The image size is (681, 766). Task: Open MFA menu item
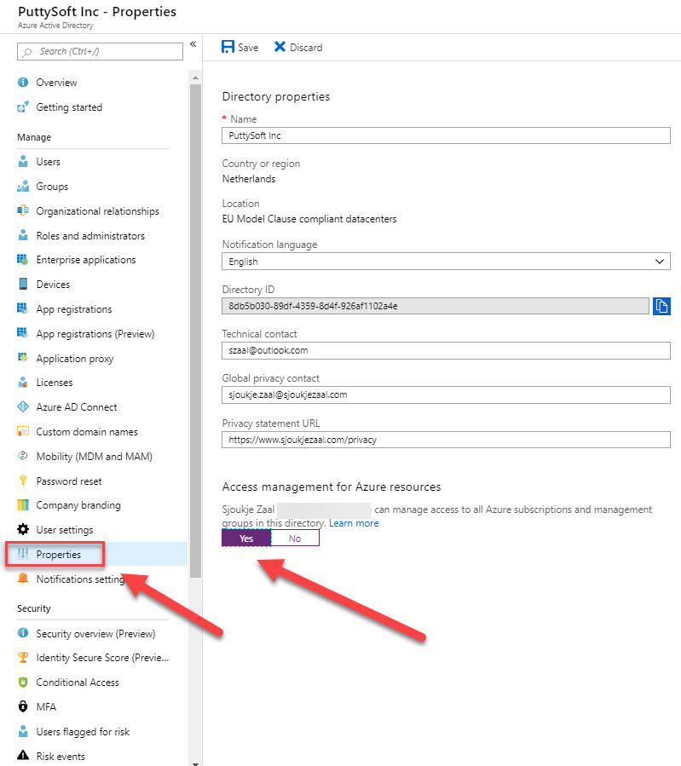tap(46, 707)
